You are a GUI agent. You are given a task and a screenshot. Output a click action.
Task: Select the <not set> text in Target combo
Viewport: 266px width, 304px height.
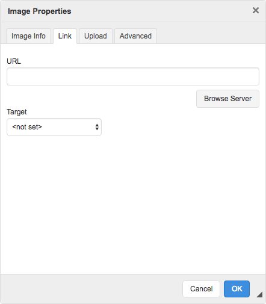point(27,127)
